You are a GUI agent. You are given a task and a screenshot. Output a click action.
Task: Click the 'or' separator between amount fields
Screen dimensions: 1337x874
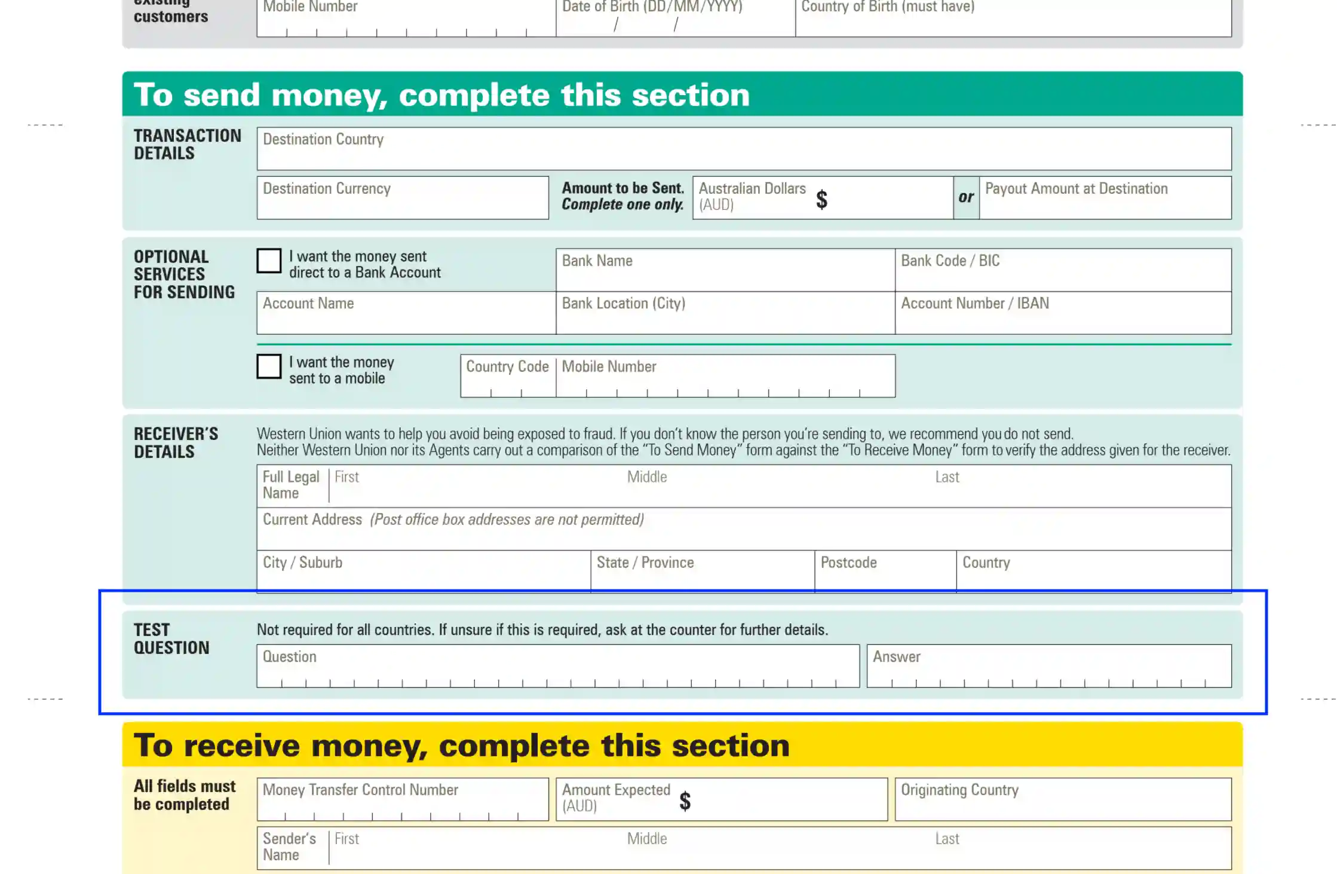click(966, 197)
